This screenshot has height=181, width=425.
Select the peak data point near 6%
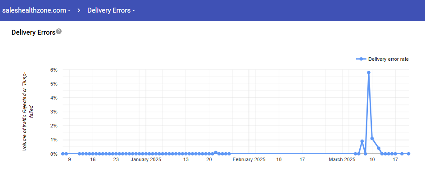point(369,72)
